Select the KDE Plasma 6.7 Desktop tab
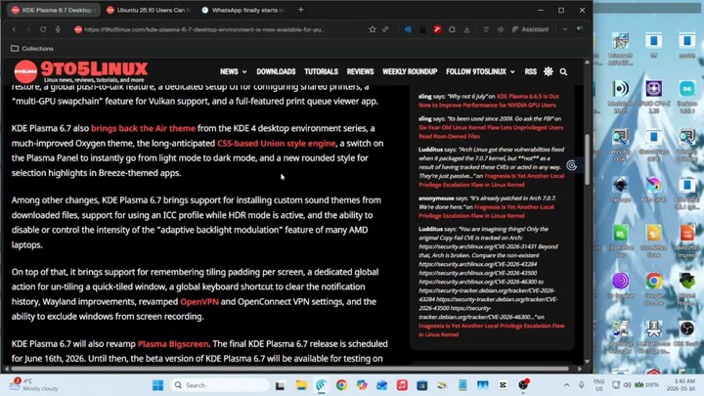The image size is (704, 396). point(54,10)
